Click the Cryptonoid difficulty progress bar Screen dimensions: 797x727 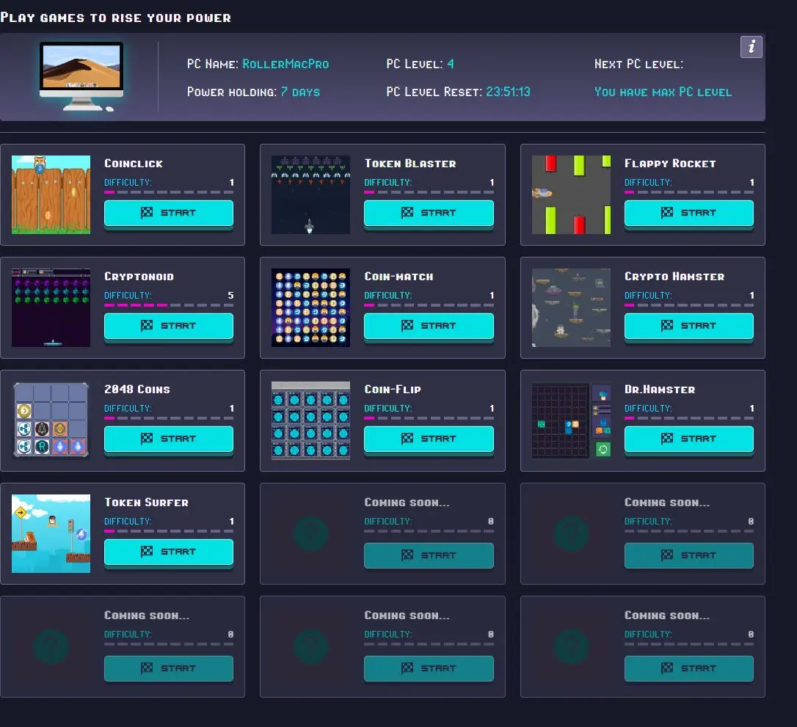point(169,305)
